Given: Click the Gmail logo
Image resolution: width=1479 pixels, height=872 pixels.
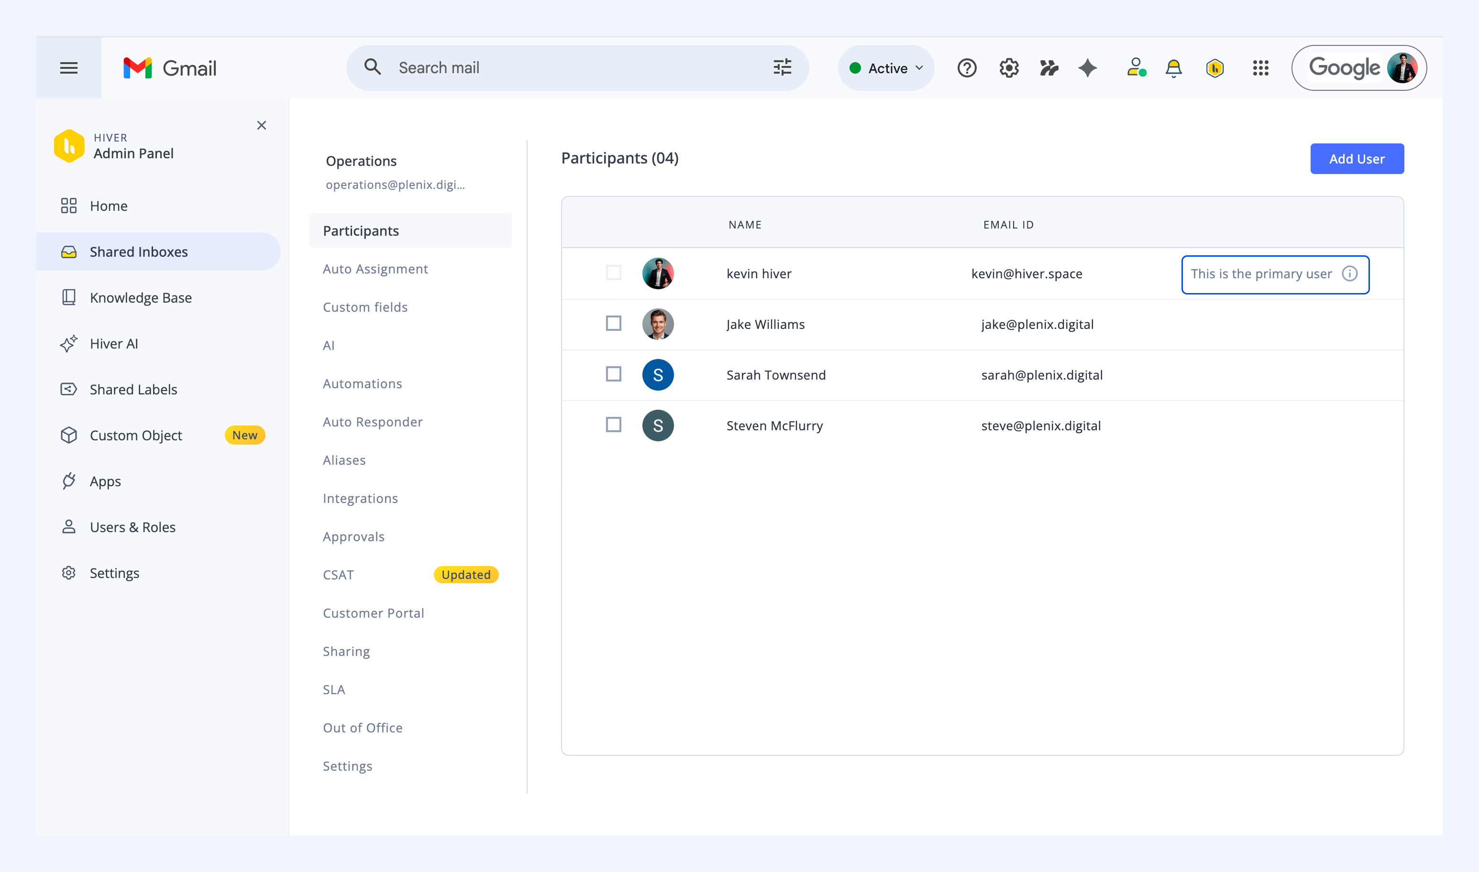Looking at the screenshot, I should point(170,68).
